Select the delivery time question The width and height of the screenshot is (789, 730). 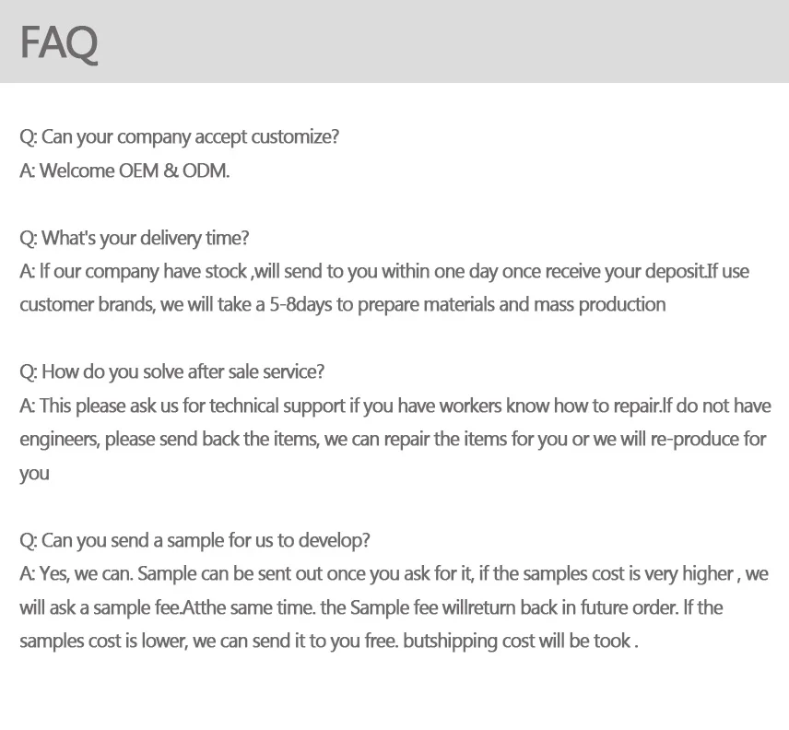[135, 238]
